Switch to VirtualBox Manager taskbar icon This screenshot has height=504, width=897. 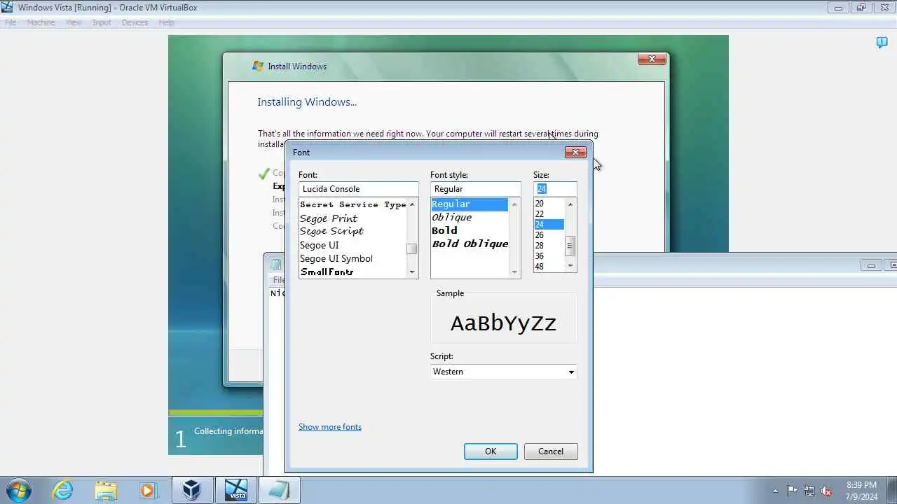(192, 490)
